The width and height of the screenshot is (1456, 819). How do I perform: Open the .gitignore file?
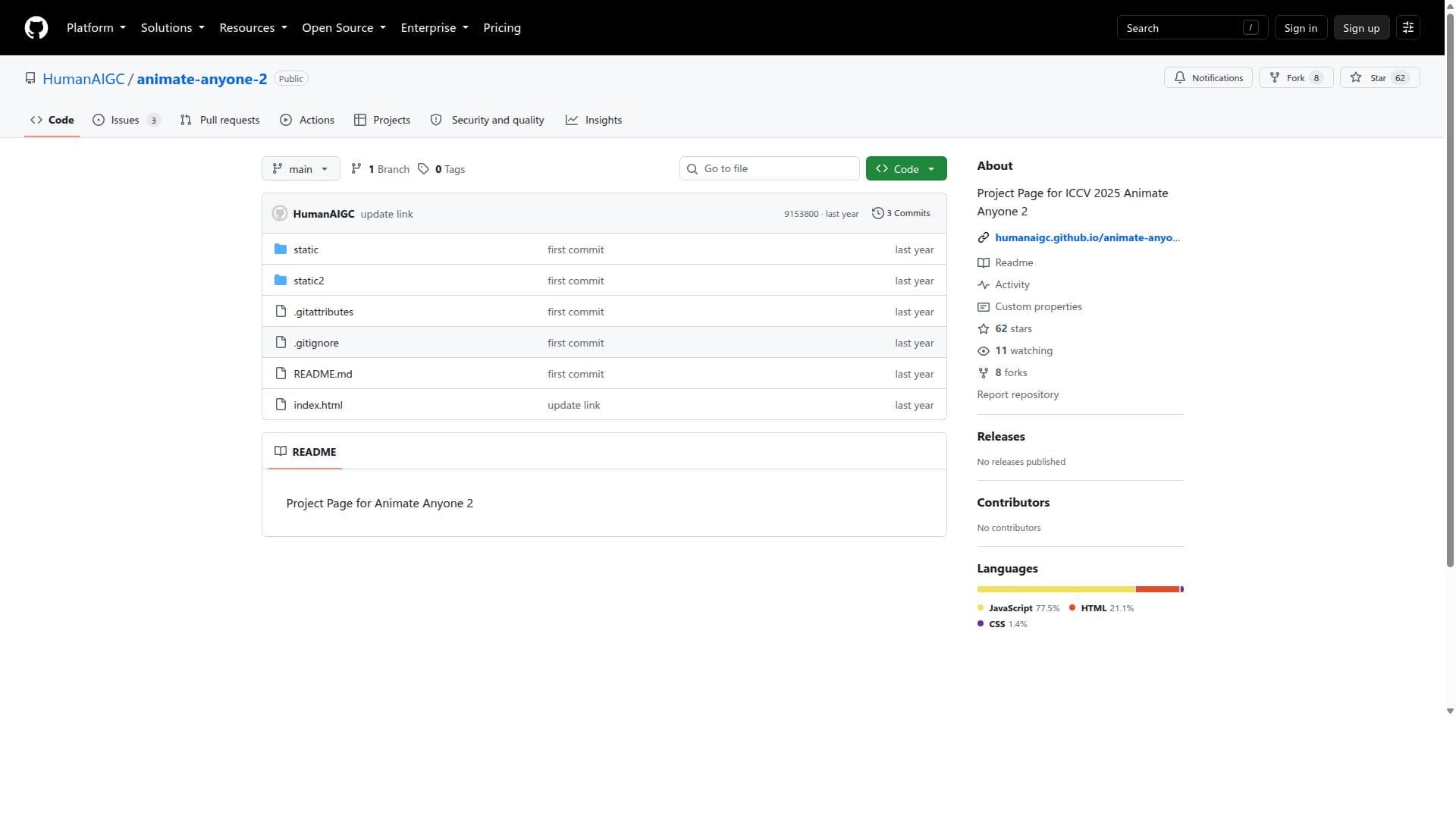coord(316,343)
